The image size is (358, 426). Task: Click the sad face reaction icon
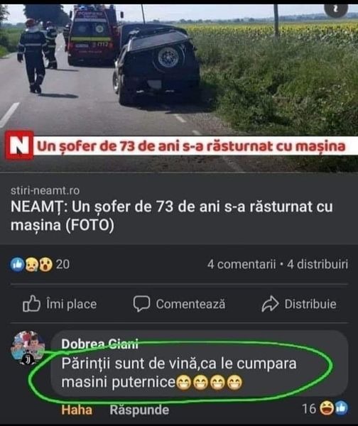click(x=31, y=264)
